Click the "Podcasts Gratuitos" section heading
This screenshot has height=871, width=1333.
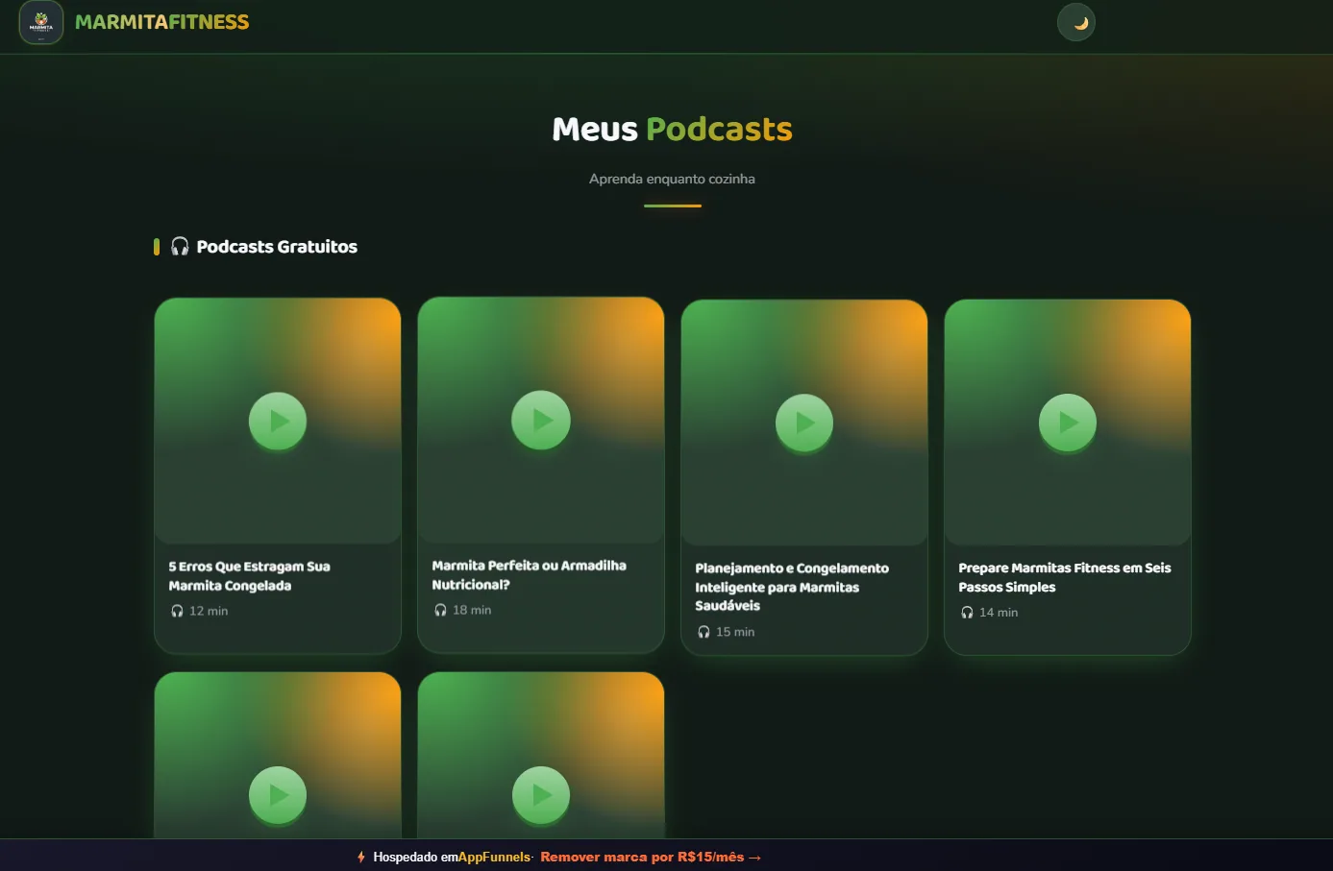pos(277,247)
